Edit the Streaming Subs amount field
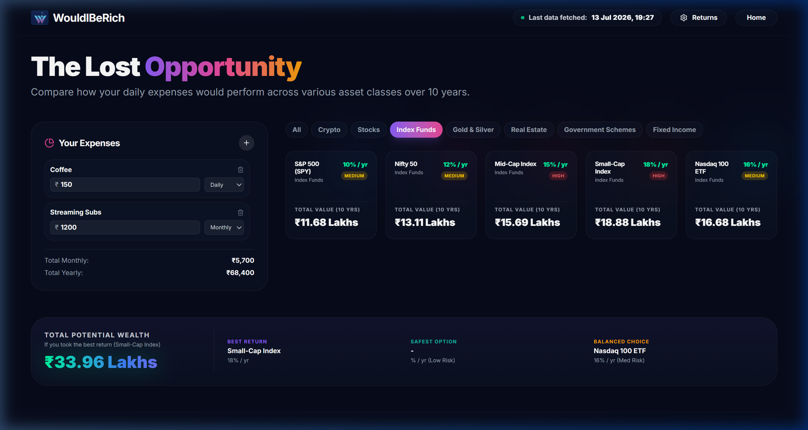808x430 pixels. [x=125, y=227]
